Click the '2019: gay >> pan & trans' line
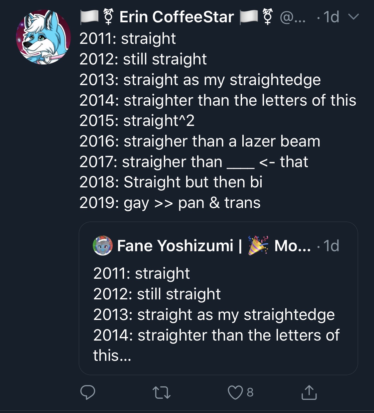Screen dimensions: 374x413 [x=170, y=203]
